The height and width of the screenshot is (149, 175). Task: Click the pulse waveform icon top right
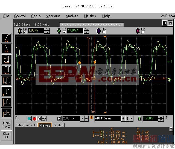pyautogui.click(x=165, y=23)
